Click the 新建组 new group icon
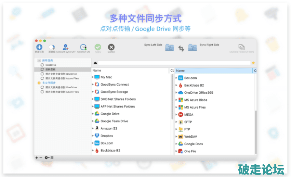 52,48
